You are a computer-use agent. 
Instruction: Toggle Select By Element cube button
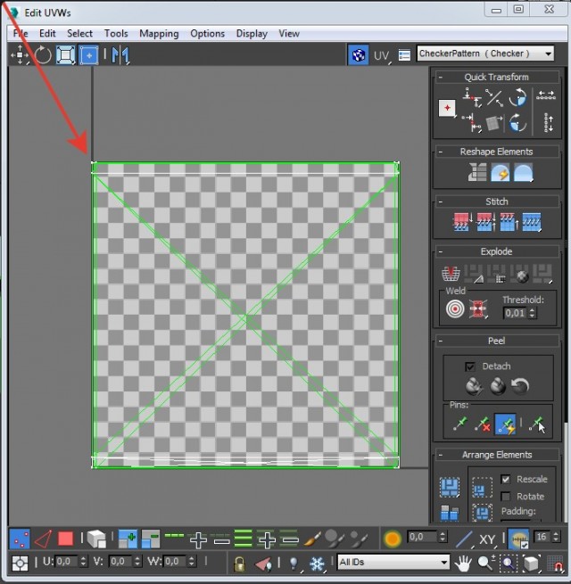point(96,539)
